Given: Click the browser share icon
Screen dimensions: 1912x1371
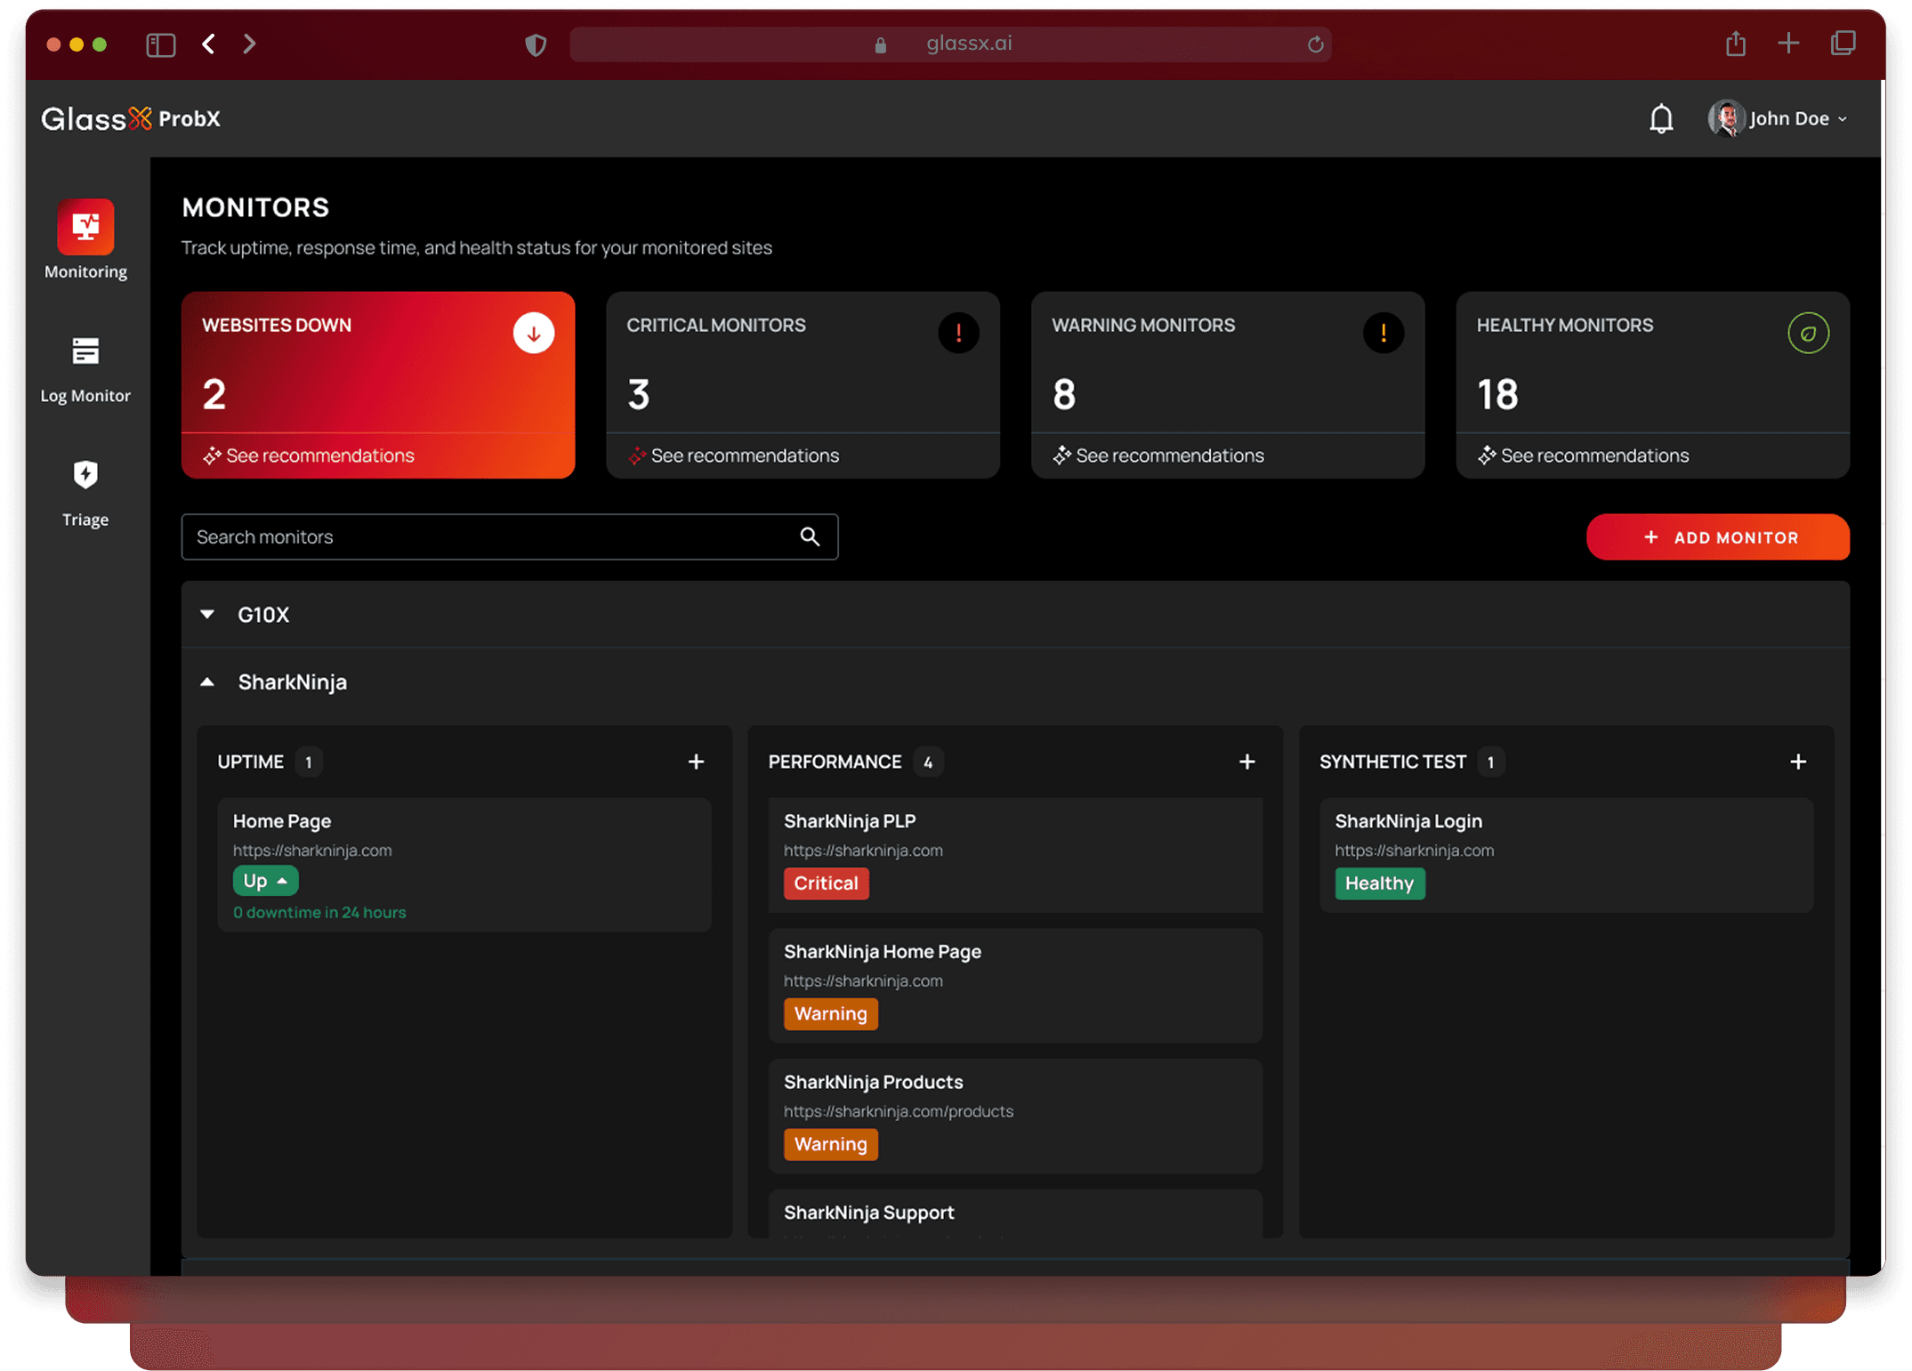Looking at the screenshot, I should tap(1735, 43).
